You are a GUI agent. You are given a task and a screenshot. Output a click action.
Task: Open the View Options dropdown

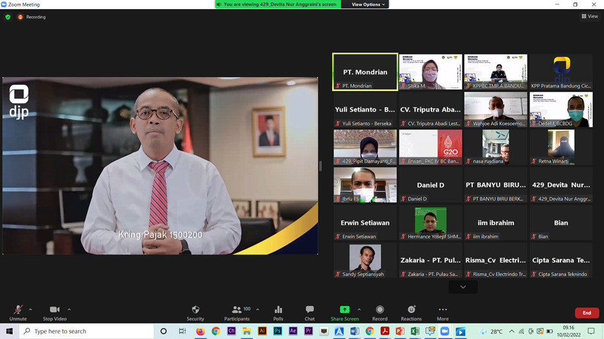point(368,5)
